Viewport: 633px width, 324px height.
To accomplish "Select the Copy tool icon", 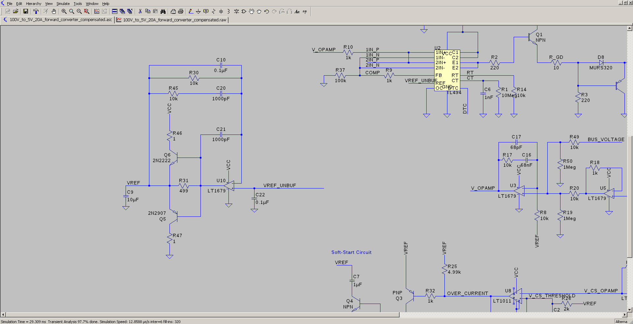I will pos(148,12).
